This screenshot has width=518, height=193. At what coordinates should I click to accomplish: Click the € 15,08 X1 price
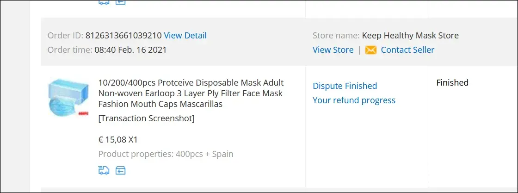point(118,139)
